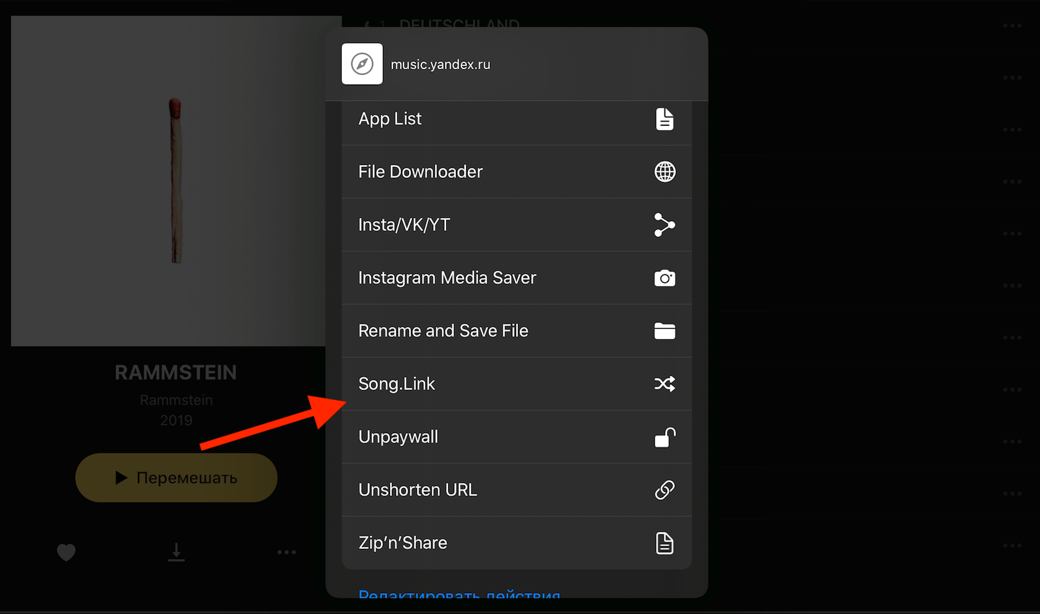
Task: Like the album with the heart icon
Action: click(66, 553)
